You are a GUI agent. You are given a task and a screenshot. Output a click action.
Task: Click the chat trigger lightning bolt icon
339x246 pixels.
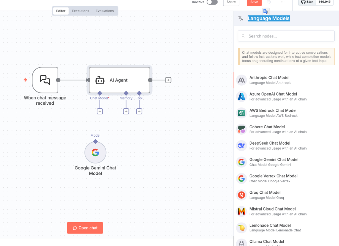(x=25, y=80)
